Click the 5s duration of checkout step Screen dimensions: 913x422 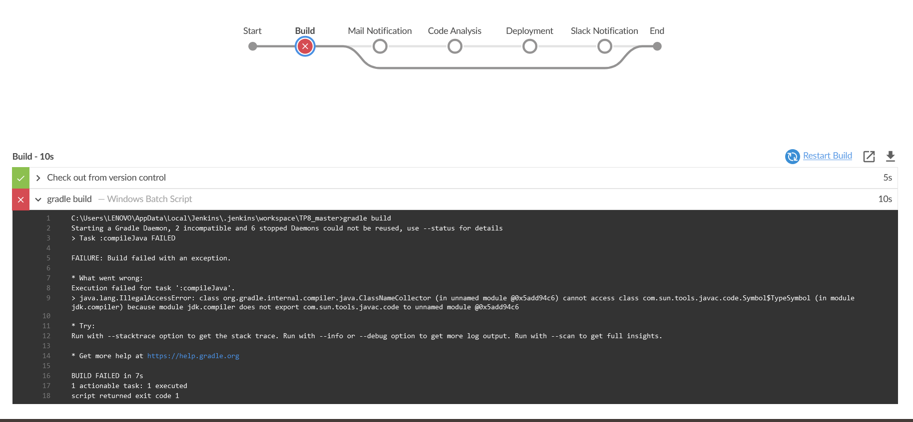click(x=888, y=178)
